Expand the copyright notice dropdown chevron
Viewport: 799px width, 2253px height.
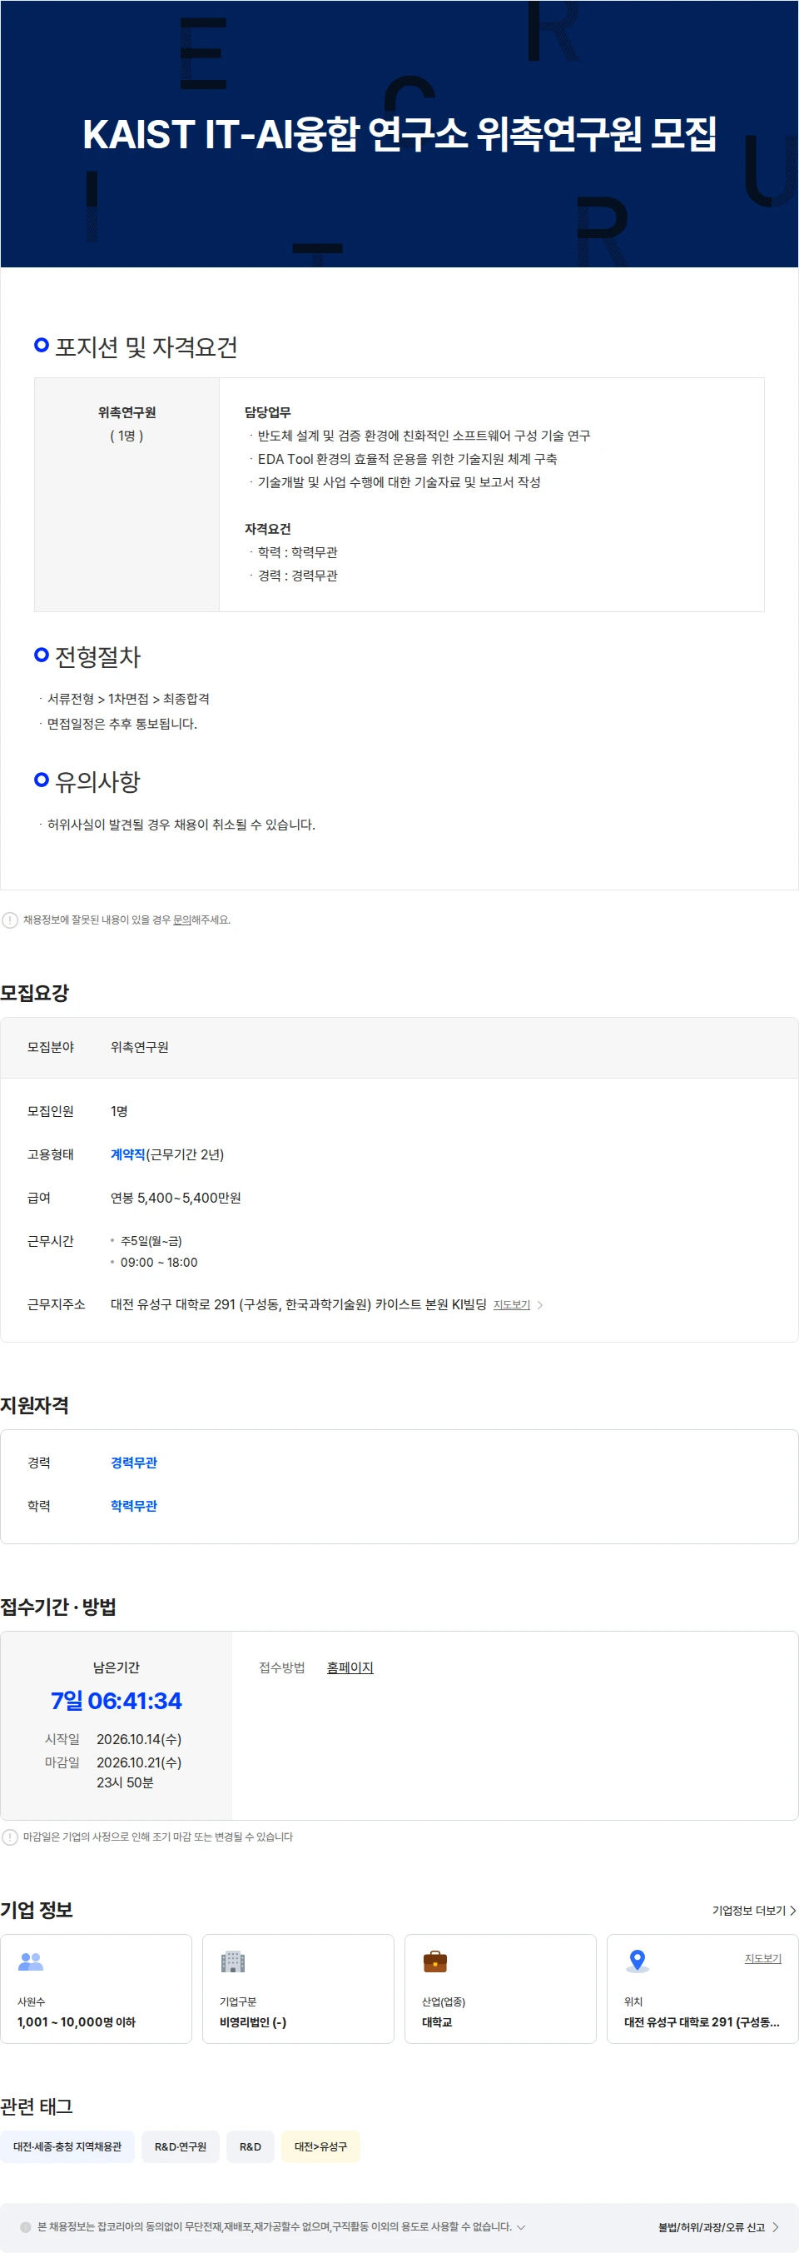point(521,2226)
